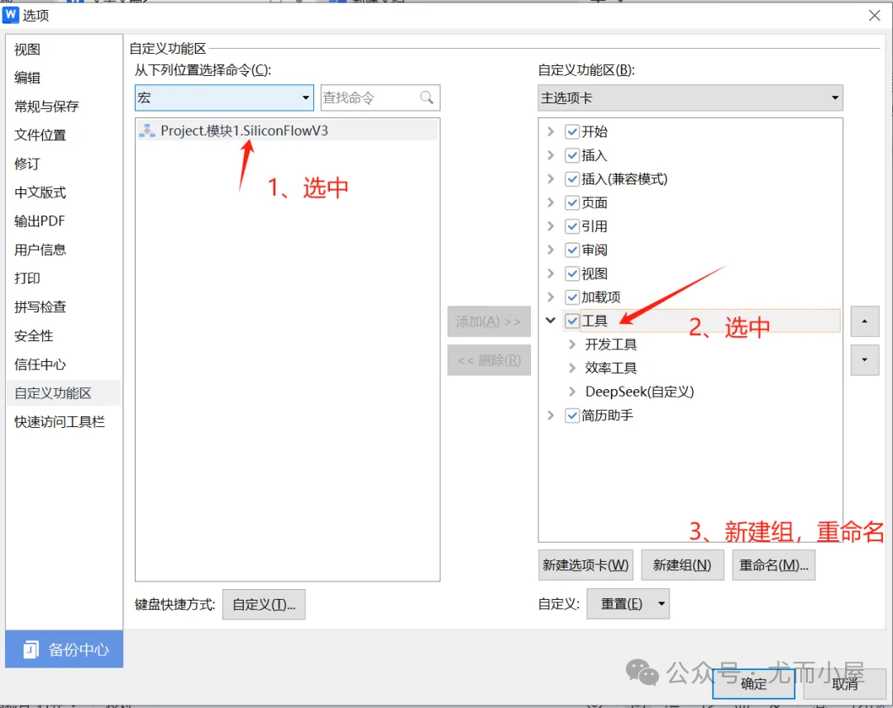
Task: Click the WPS Writer logo in title bar
Action: tap(10, 15)
